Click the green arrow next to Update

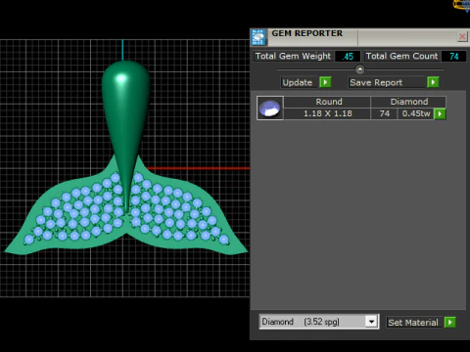tap(325, 82)
